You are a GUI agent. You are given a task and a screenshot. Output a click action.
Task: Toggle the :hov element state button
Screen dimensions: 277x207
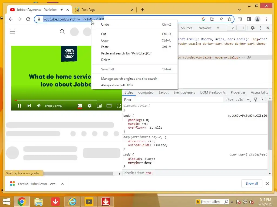pyautogui.click(x=229, y=100)
